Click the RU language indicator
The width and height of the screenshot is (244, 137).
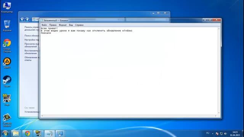[208, 133]
